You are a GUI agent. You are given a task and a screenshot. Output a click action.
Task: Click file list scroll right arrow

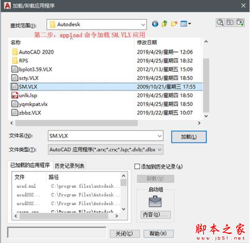(x=199, y=123)
